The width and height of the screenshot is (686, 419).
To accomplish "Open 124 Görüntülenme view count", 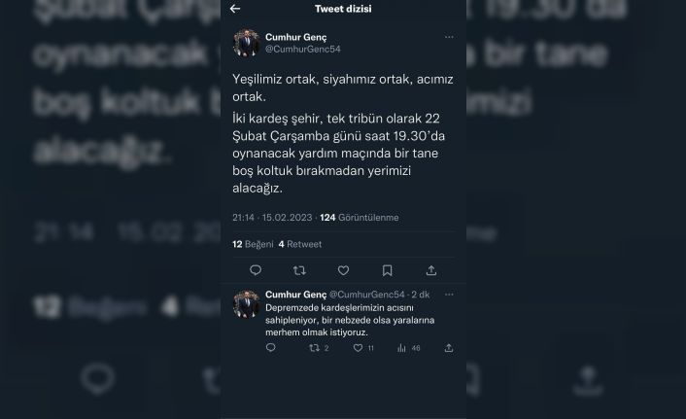I will 360,218.
